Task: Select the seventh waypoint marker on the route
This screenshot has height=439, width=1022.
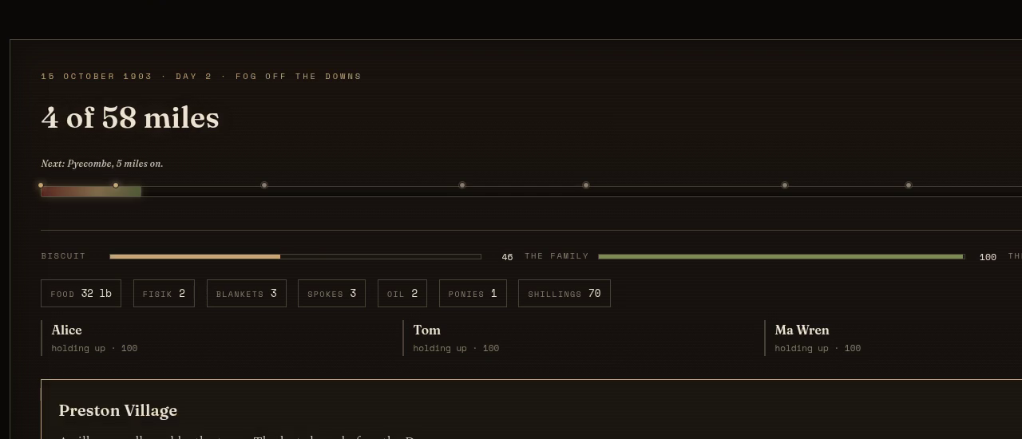Action: pyautogui.click(x=909, y=185)
